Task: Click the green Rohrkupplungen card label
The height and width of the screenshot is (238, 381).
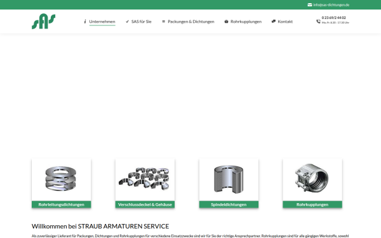Action: point(312,204)
